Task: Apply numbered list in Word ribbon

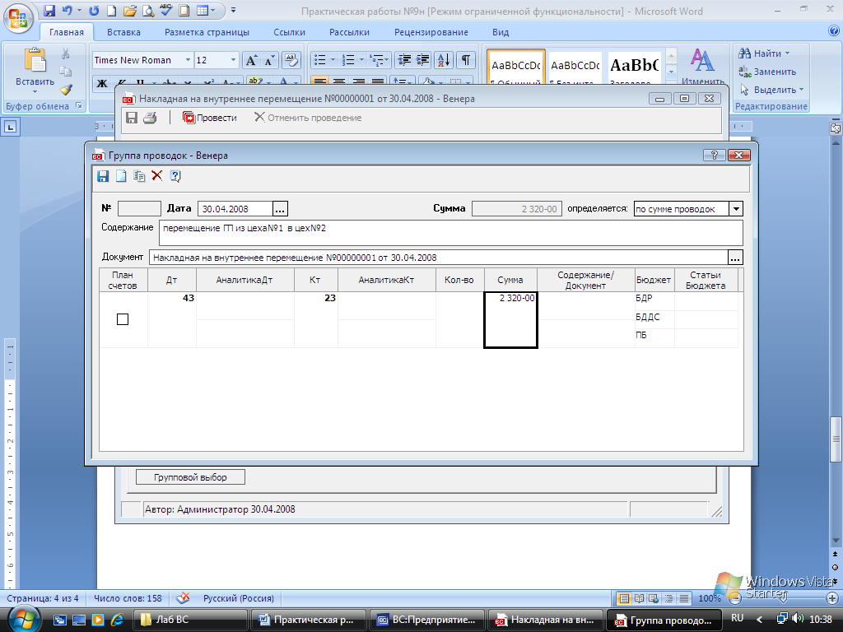Action: coord(348,60)
